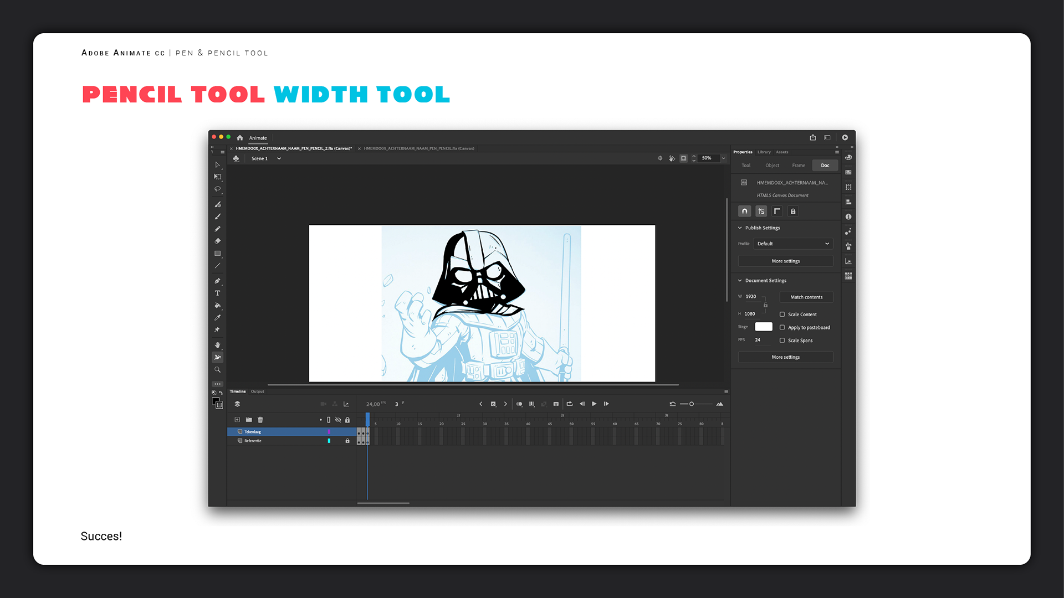Select the Pencil tool in toolbar
Viewport: 1064px width, 598px height.
(x=217, y=229)
